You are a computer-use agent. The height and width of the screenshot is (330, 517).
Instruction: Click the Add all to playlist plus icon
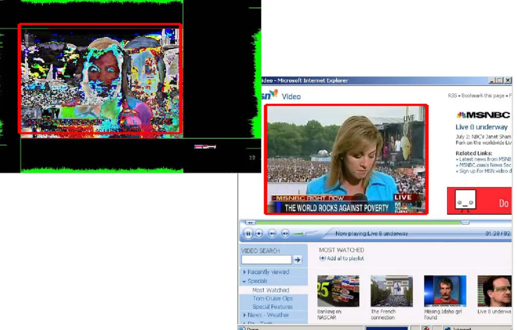pyautogui.click(x=323, y=258)
